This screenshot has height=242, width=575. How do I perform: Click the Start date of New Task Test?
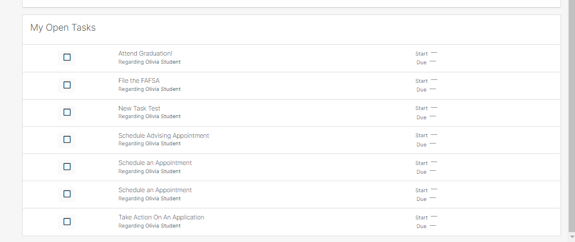click(x=434, y=108)
